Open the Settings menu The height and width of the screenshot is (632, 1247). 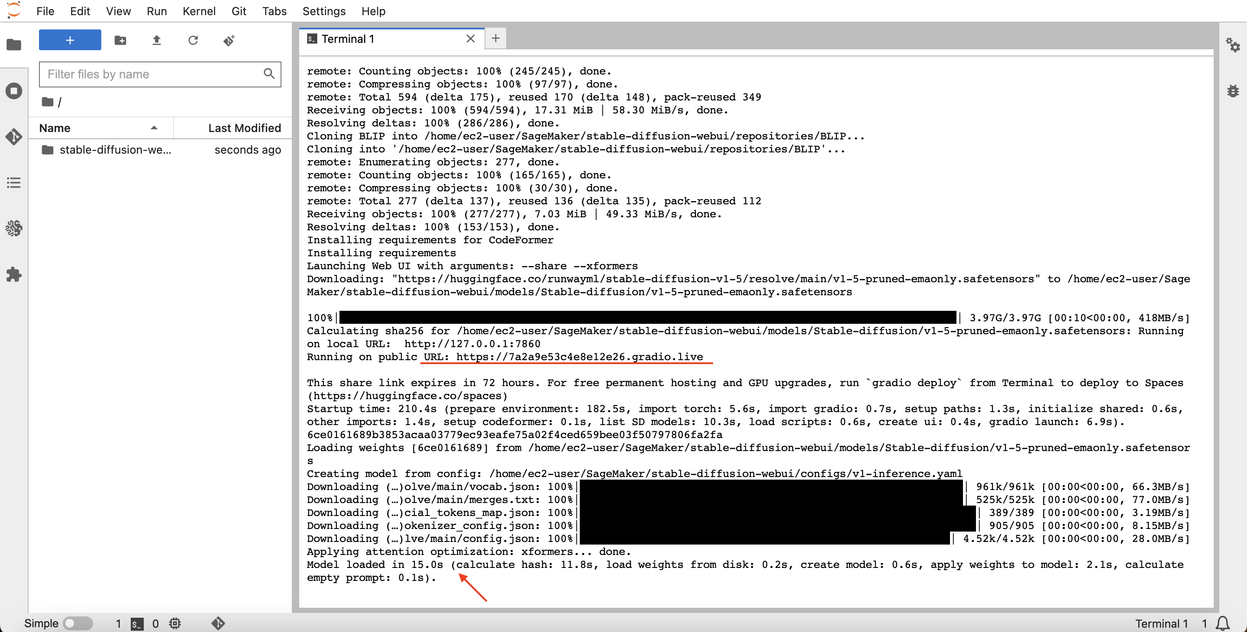point(323,11)
